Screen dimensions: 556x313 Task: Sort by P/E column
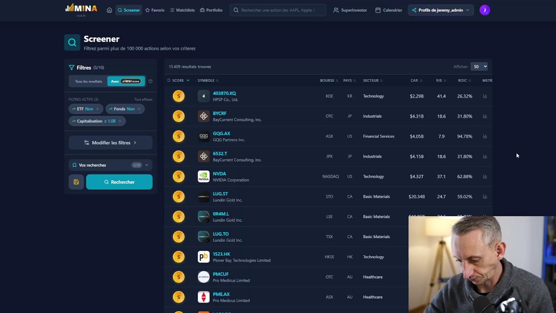[441, 80]
